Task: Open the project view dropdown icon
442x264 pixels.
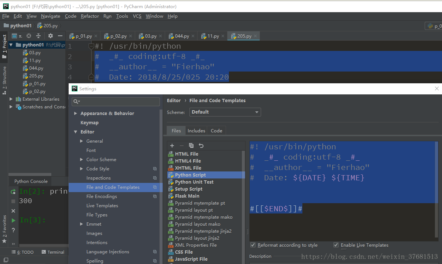Action: pos(16,36)
